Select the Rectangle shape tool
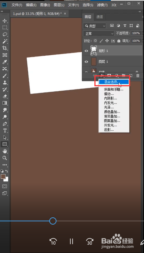Screen dimensions: 144x253 tap(5, 144)
